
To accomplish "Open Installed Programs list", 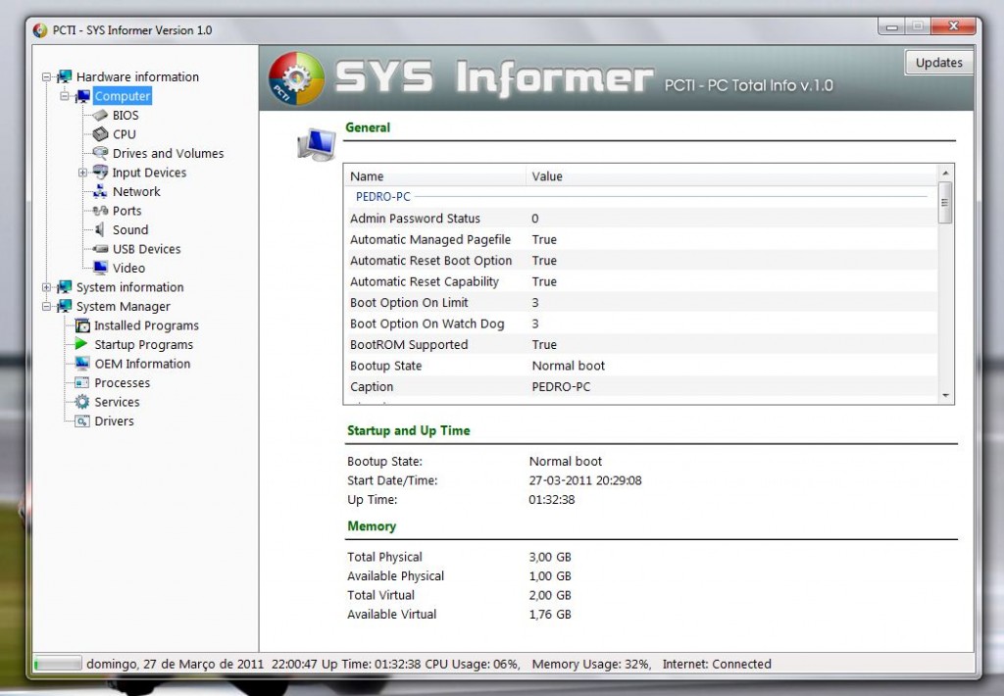I will [147, 325].
